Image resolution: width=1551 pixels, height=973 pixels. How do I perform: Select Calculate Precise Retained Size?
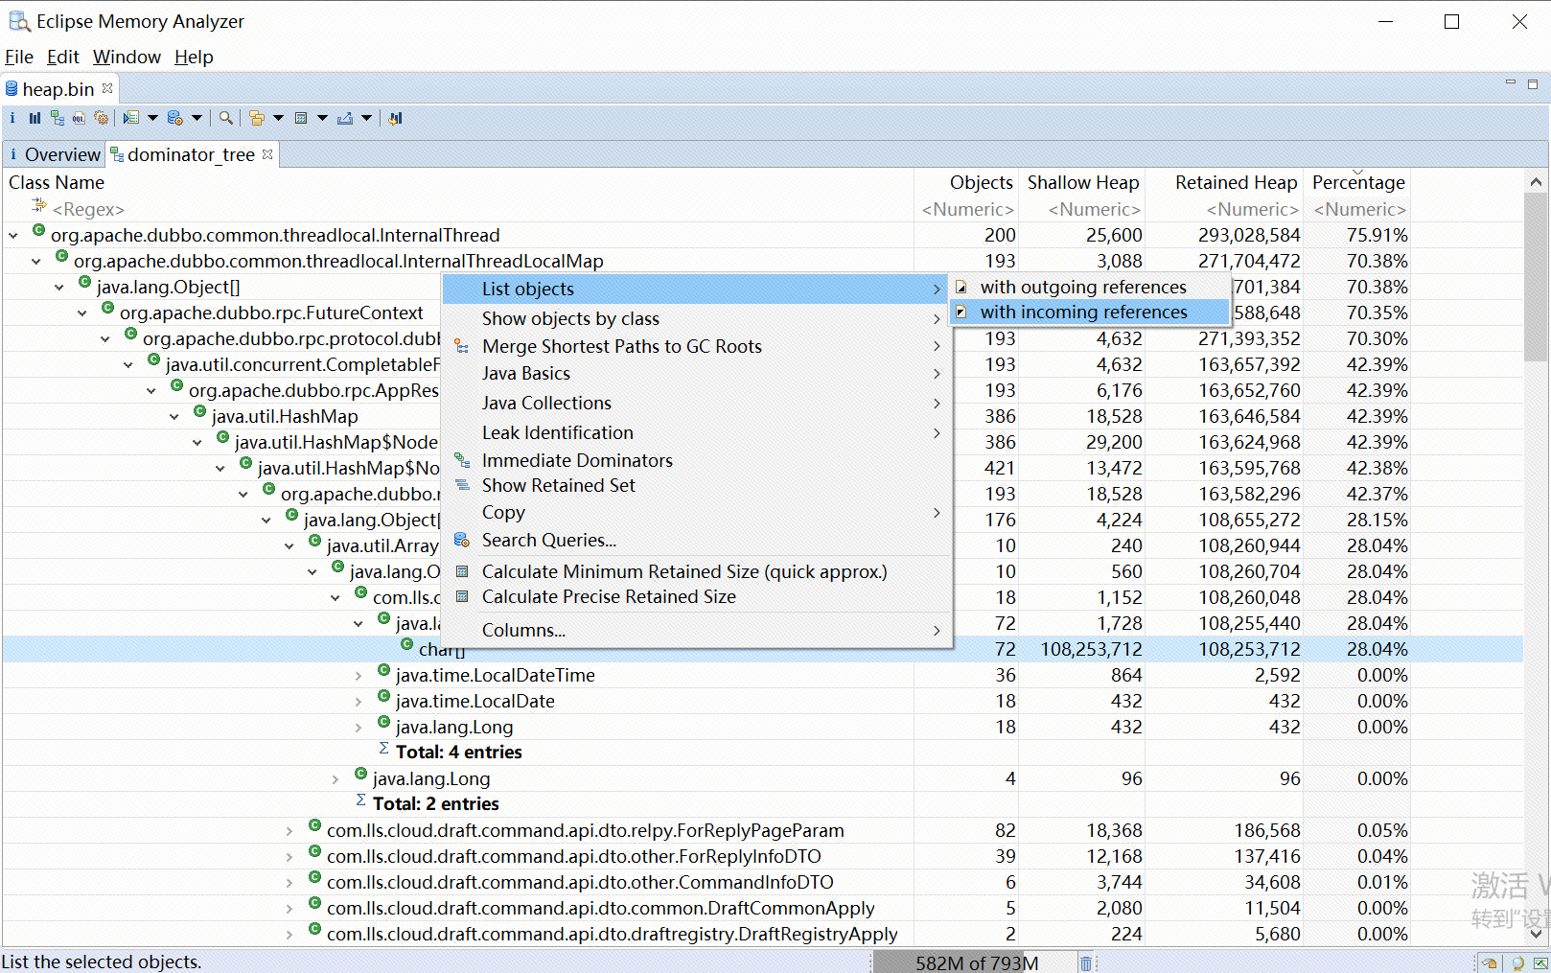pos(697,596)
